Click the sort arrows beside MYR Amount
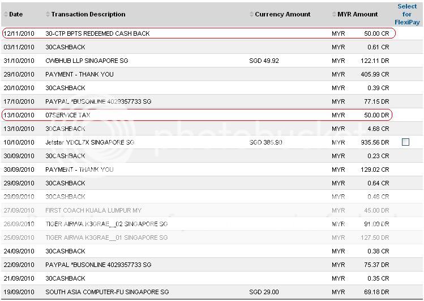Screen dimensions: 424x301 334,14
